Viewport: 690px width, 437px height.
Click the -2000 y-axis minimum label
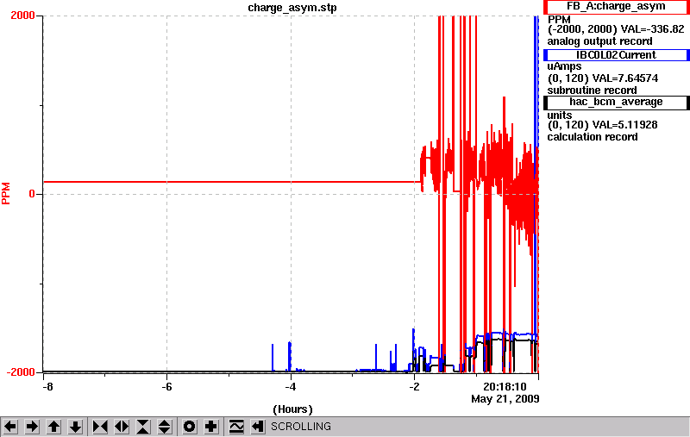point(21,372)
